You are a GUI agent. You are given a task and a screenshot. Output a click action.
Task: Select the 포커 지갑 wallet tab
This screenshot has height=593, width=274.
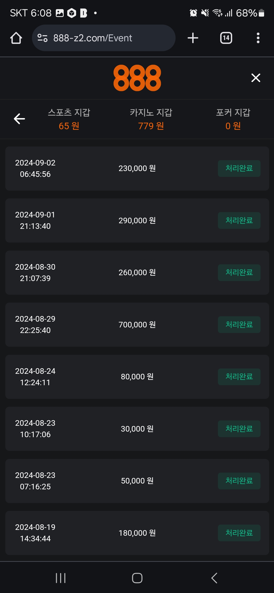233,119
